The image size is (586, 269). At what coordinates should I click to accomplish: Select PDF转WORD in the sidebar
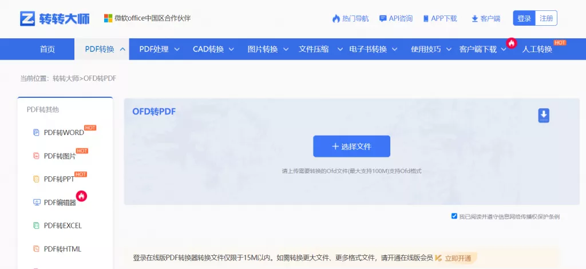pyautogui.click(x=64, y=133)
